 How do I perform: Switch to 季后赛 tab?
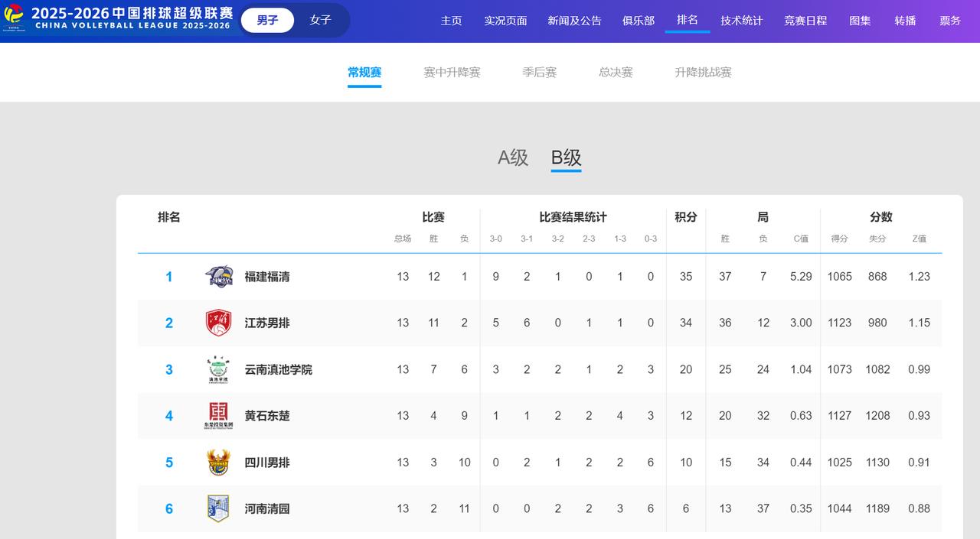pos(540,73)
